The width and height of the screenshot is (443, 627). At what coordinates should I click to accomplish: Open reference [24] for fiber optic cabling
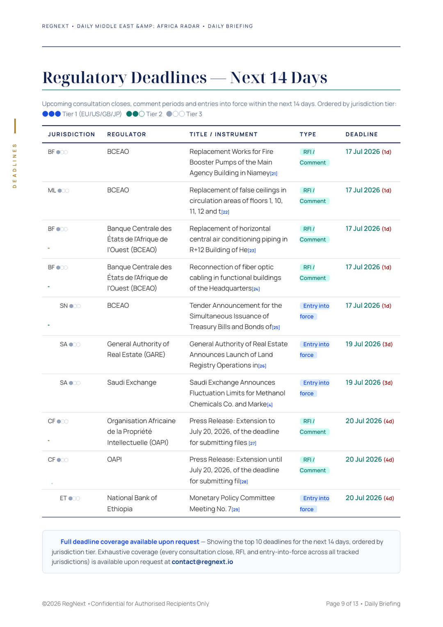click(x=256, y=289)
